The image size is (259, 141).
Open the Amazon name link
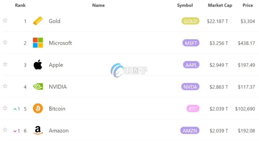[x=59, y=131]
